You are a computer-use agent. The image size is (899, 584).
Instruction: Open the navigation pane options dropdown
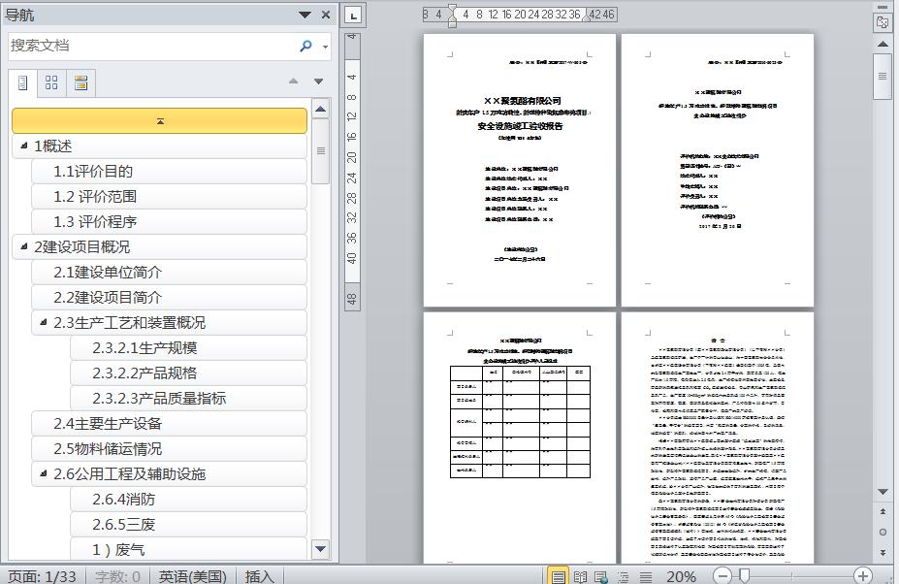(x=305, y=15)
